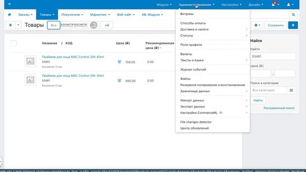Open the Дизайн menu

tap(256, 4)
